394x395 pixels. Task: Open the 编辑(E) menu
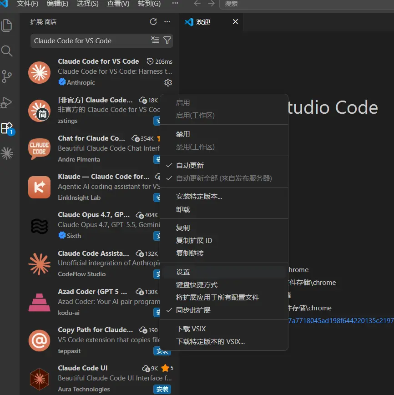pyautogui.click(x=57, y=4)
